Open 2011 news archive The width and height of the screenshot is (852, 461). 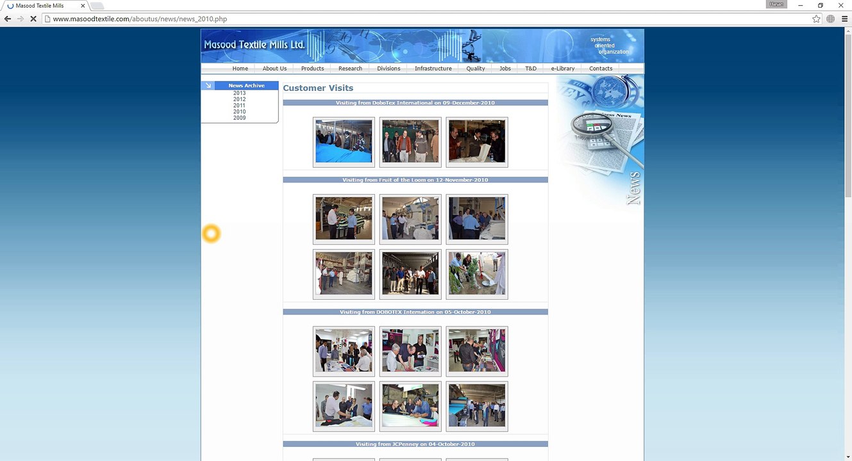tap(239, 106)
